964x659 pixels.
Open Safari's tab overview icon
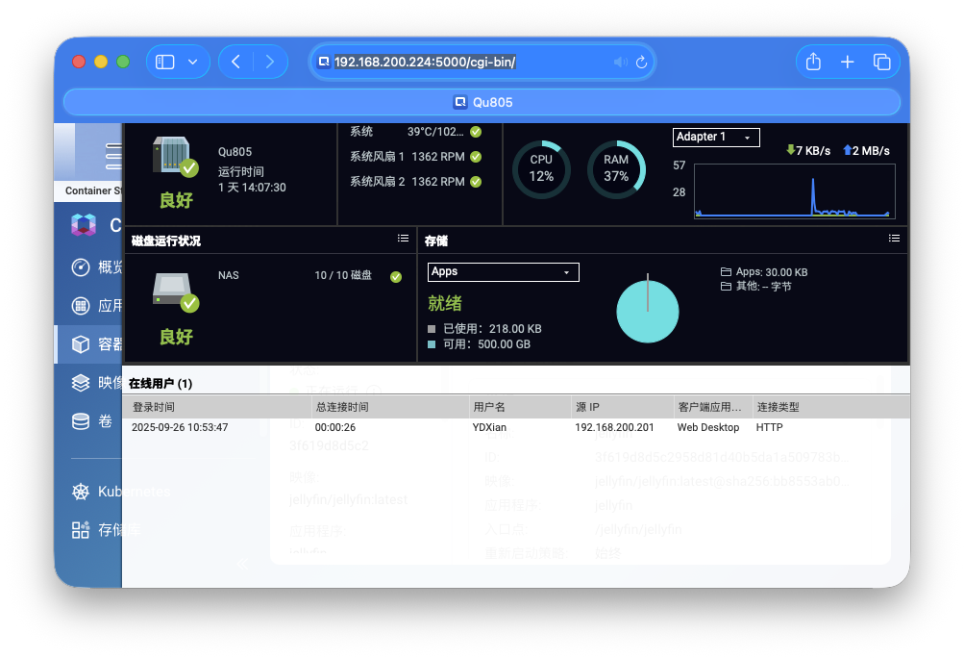pos(881,62)
